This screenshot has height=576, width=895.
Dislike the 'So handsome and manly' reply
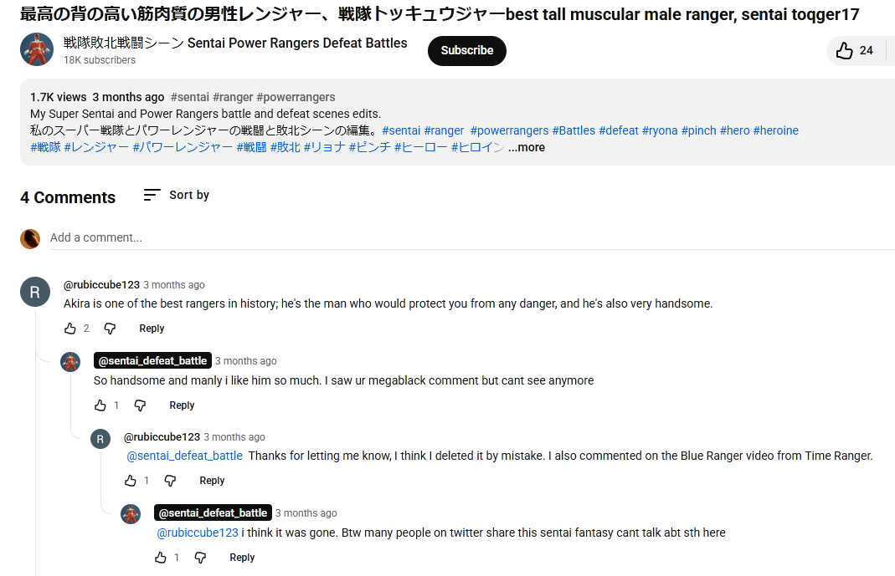tap(140, 405)
